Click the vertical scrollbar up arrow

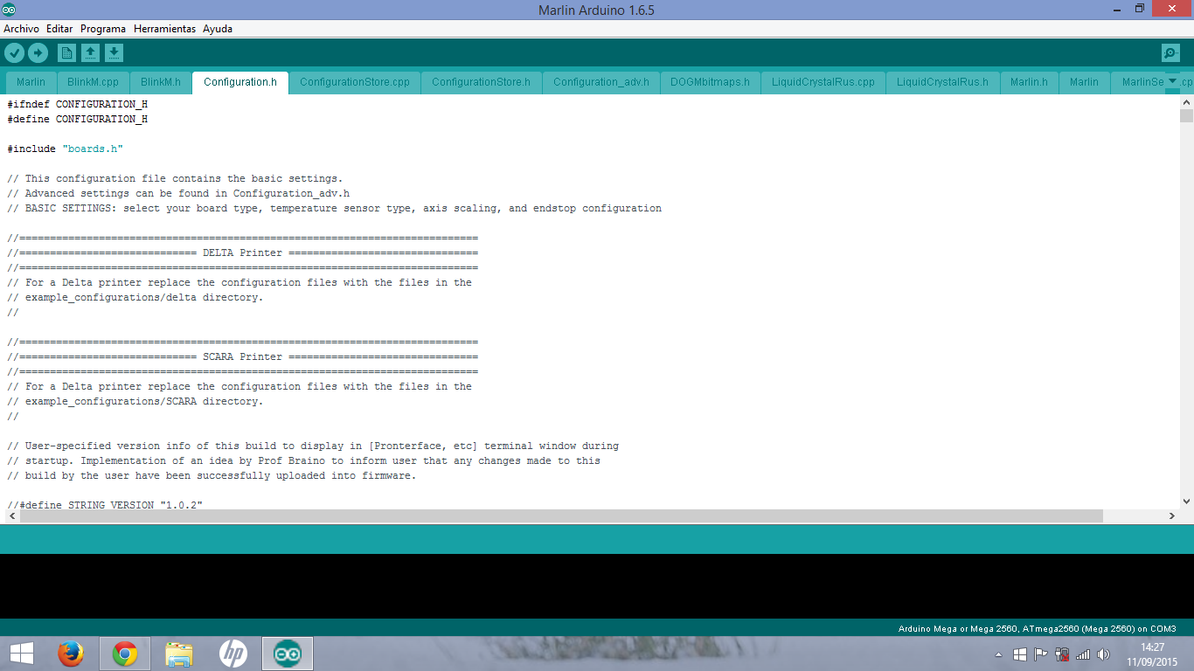pos(1186,102)
